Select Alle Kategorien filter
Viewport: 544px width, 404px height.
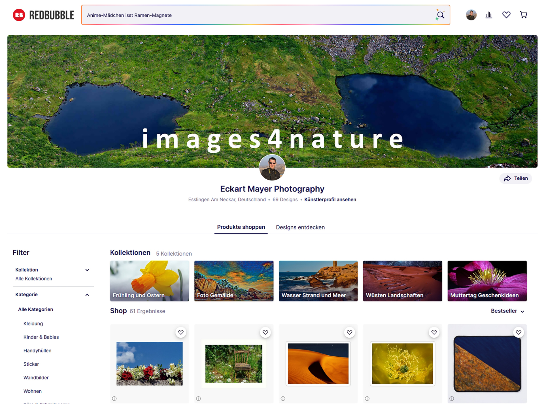click(x=35, y=309)
